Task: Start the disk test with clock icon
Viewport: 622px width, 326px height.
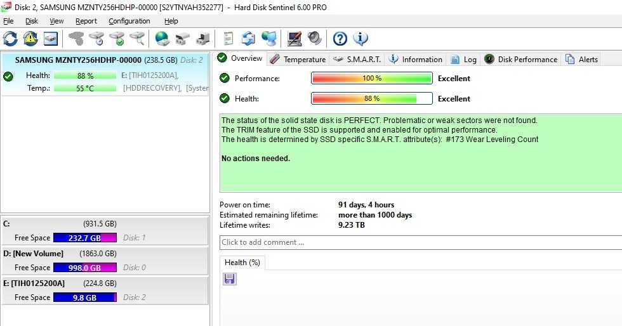Action: (96, 39)
